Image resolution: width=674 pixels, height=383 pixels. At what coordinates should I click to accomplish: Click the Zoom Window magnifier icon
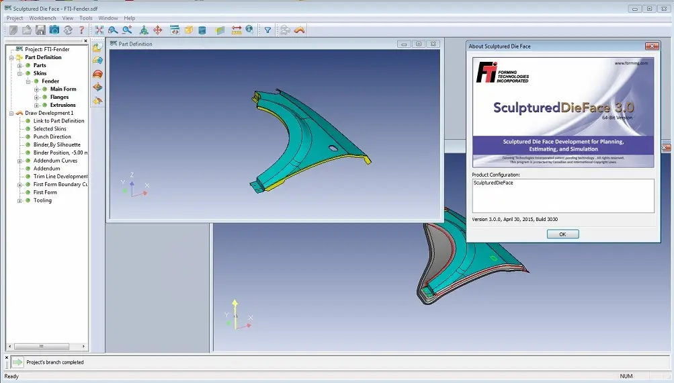(x=113, y=30)
